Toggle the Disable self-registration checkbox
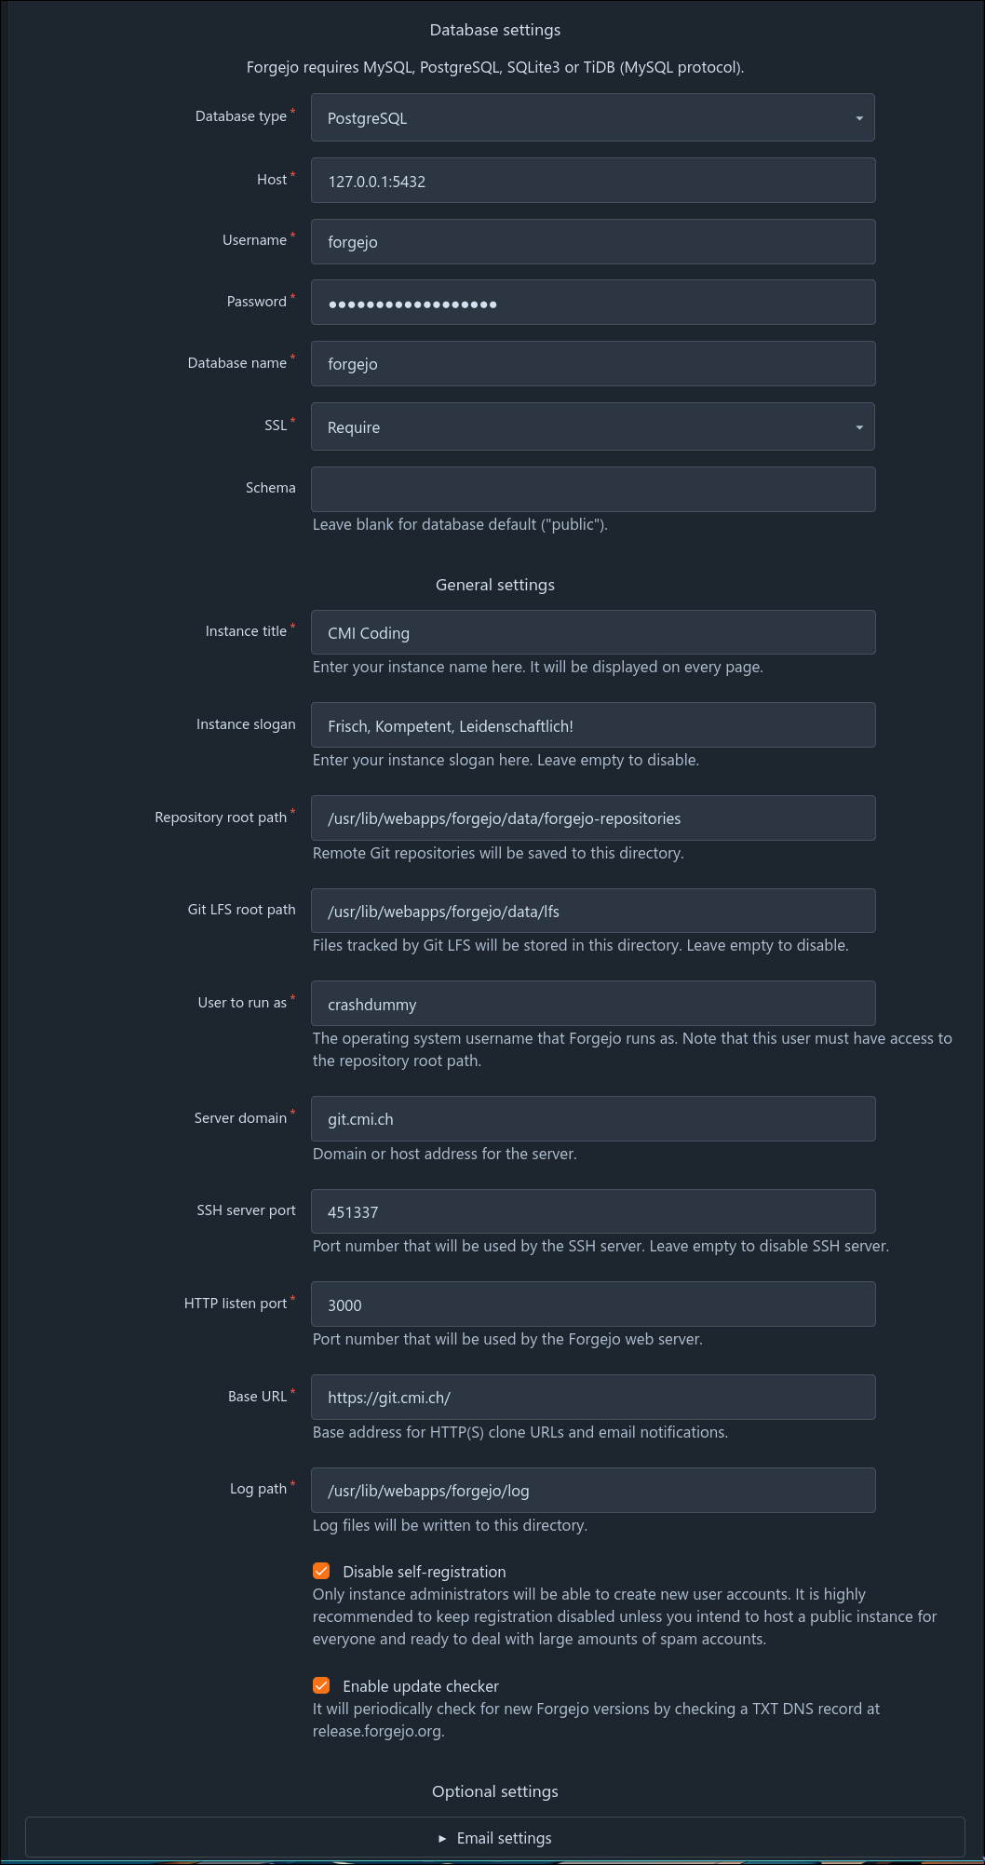The height and width of the screenshot is (1865, 985). click(x=321, y=1571)
